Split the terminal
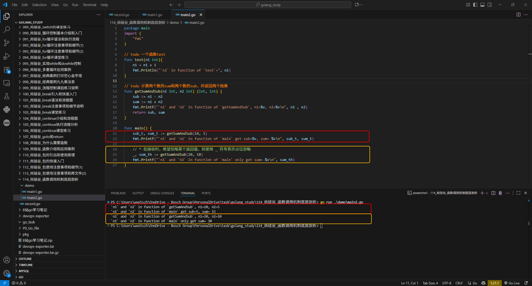The height and width of the screenshot is (286, 532). [493, 193]
